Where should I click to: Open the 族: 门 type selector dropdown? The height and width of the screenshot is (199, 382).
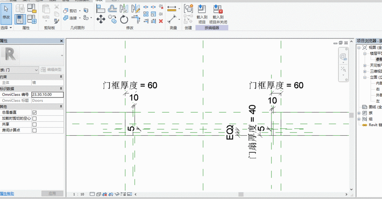(19, 70)
